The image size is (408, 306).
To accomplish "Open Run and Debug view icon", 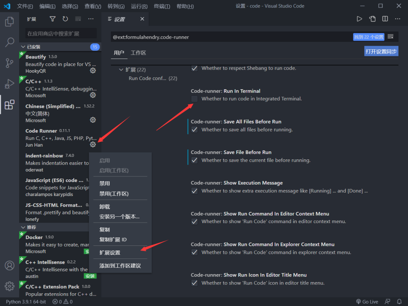I will (10, 84).
